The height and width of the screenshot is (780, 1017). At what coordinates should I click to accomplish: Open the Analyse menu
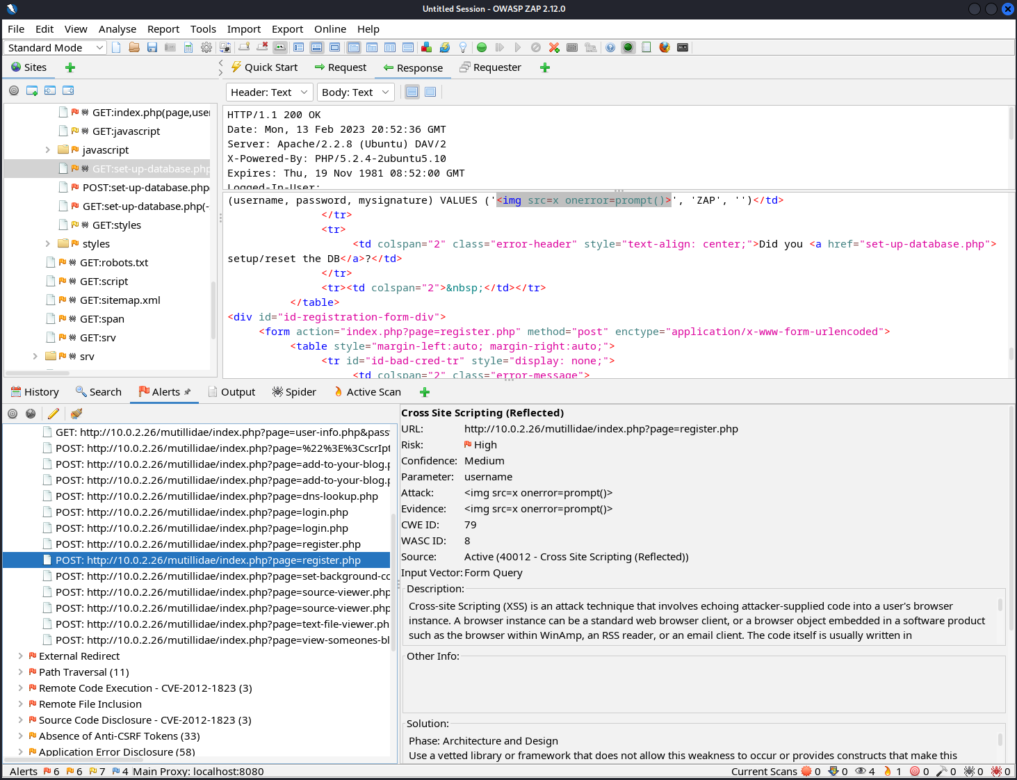coord(117,29)
